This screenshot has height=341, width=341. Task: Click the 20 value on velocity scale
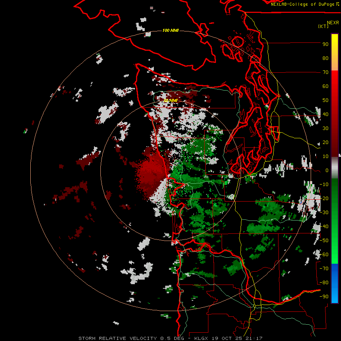click(x=325, y=142)
